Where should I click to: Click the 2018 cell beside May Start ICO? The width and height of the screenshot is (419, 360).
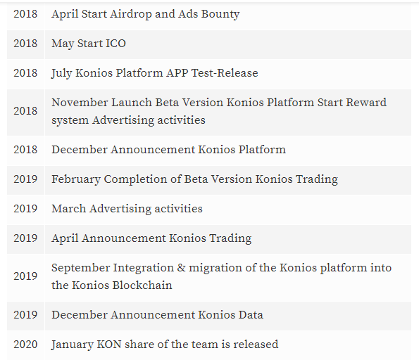(25, 44)
